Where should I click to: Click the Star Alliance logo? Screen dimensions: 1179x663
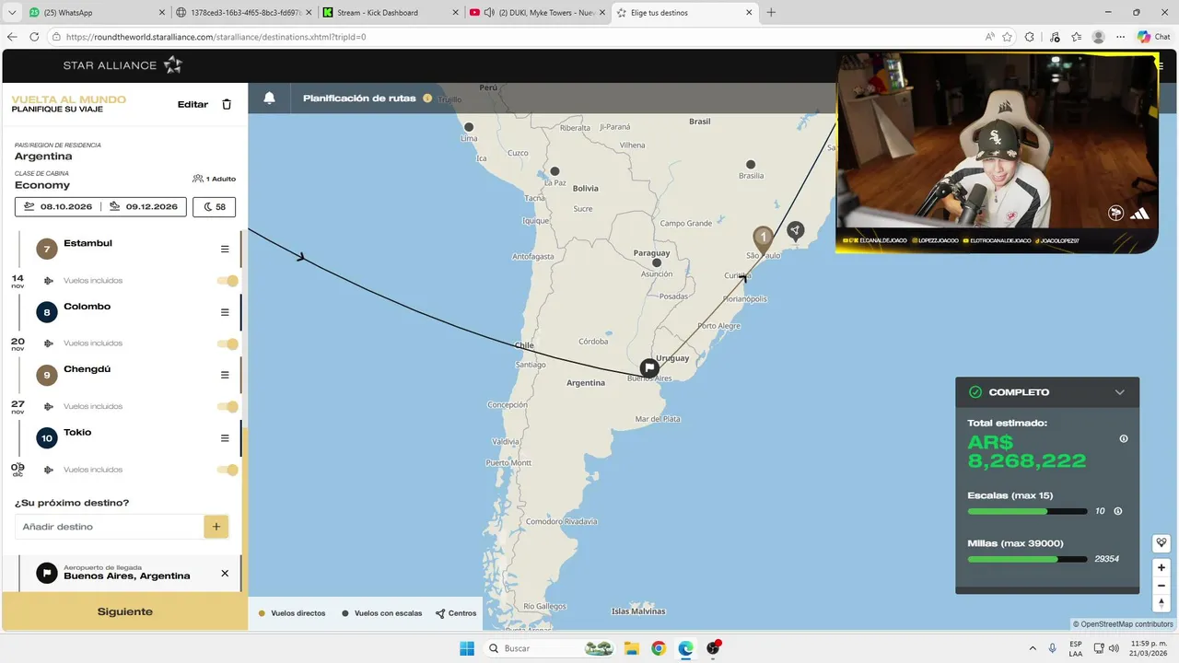[x=123, y=65]
